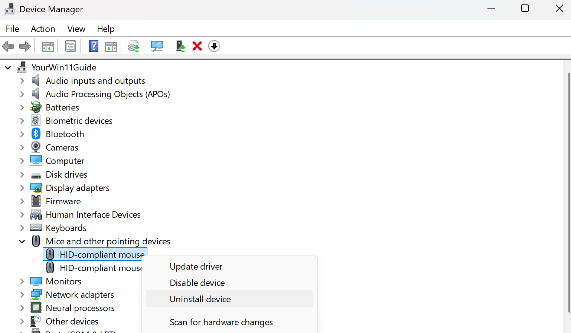Select the Display adapters icon
571x333 pixels.
(36, 188)
